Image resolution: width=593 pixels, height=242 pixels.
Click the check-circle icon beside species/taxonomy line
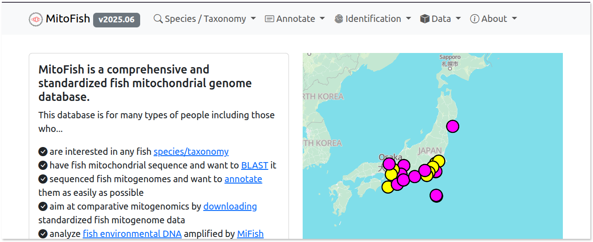point(43,152)
